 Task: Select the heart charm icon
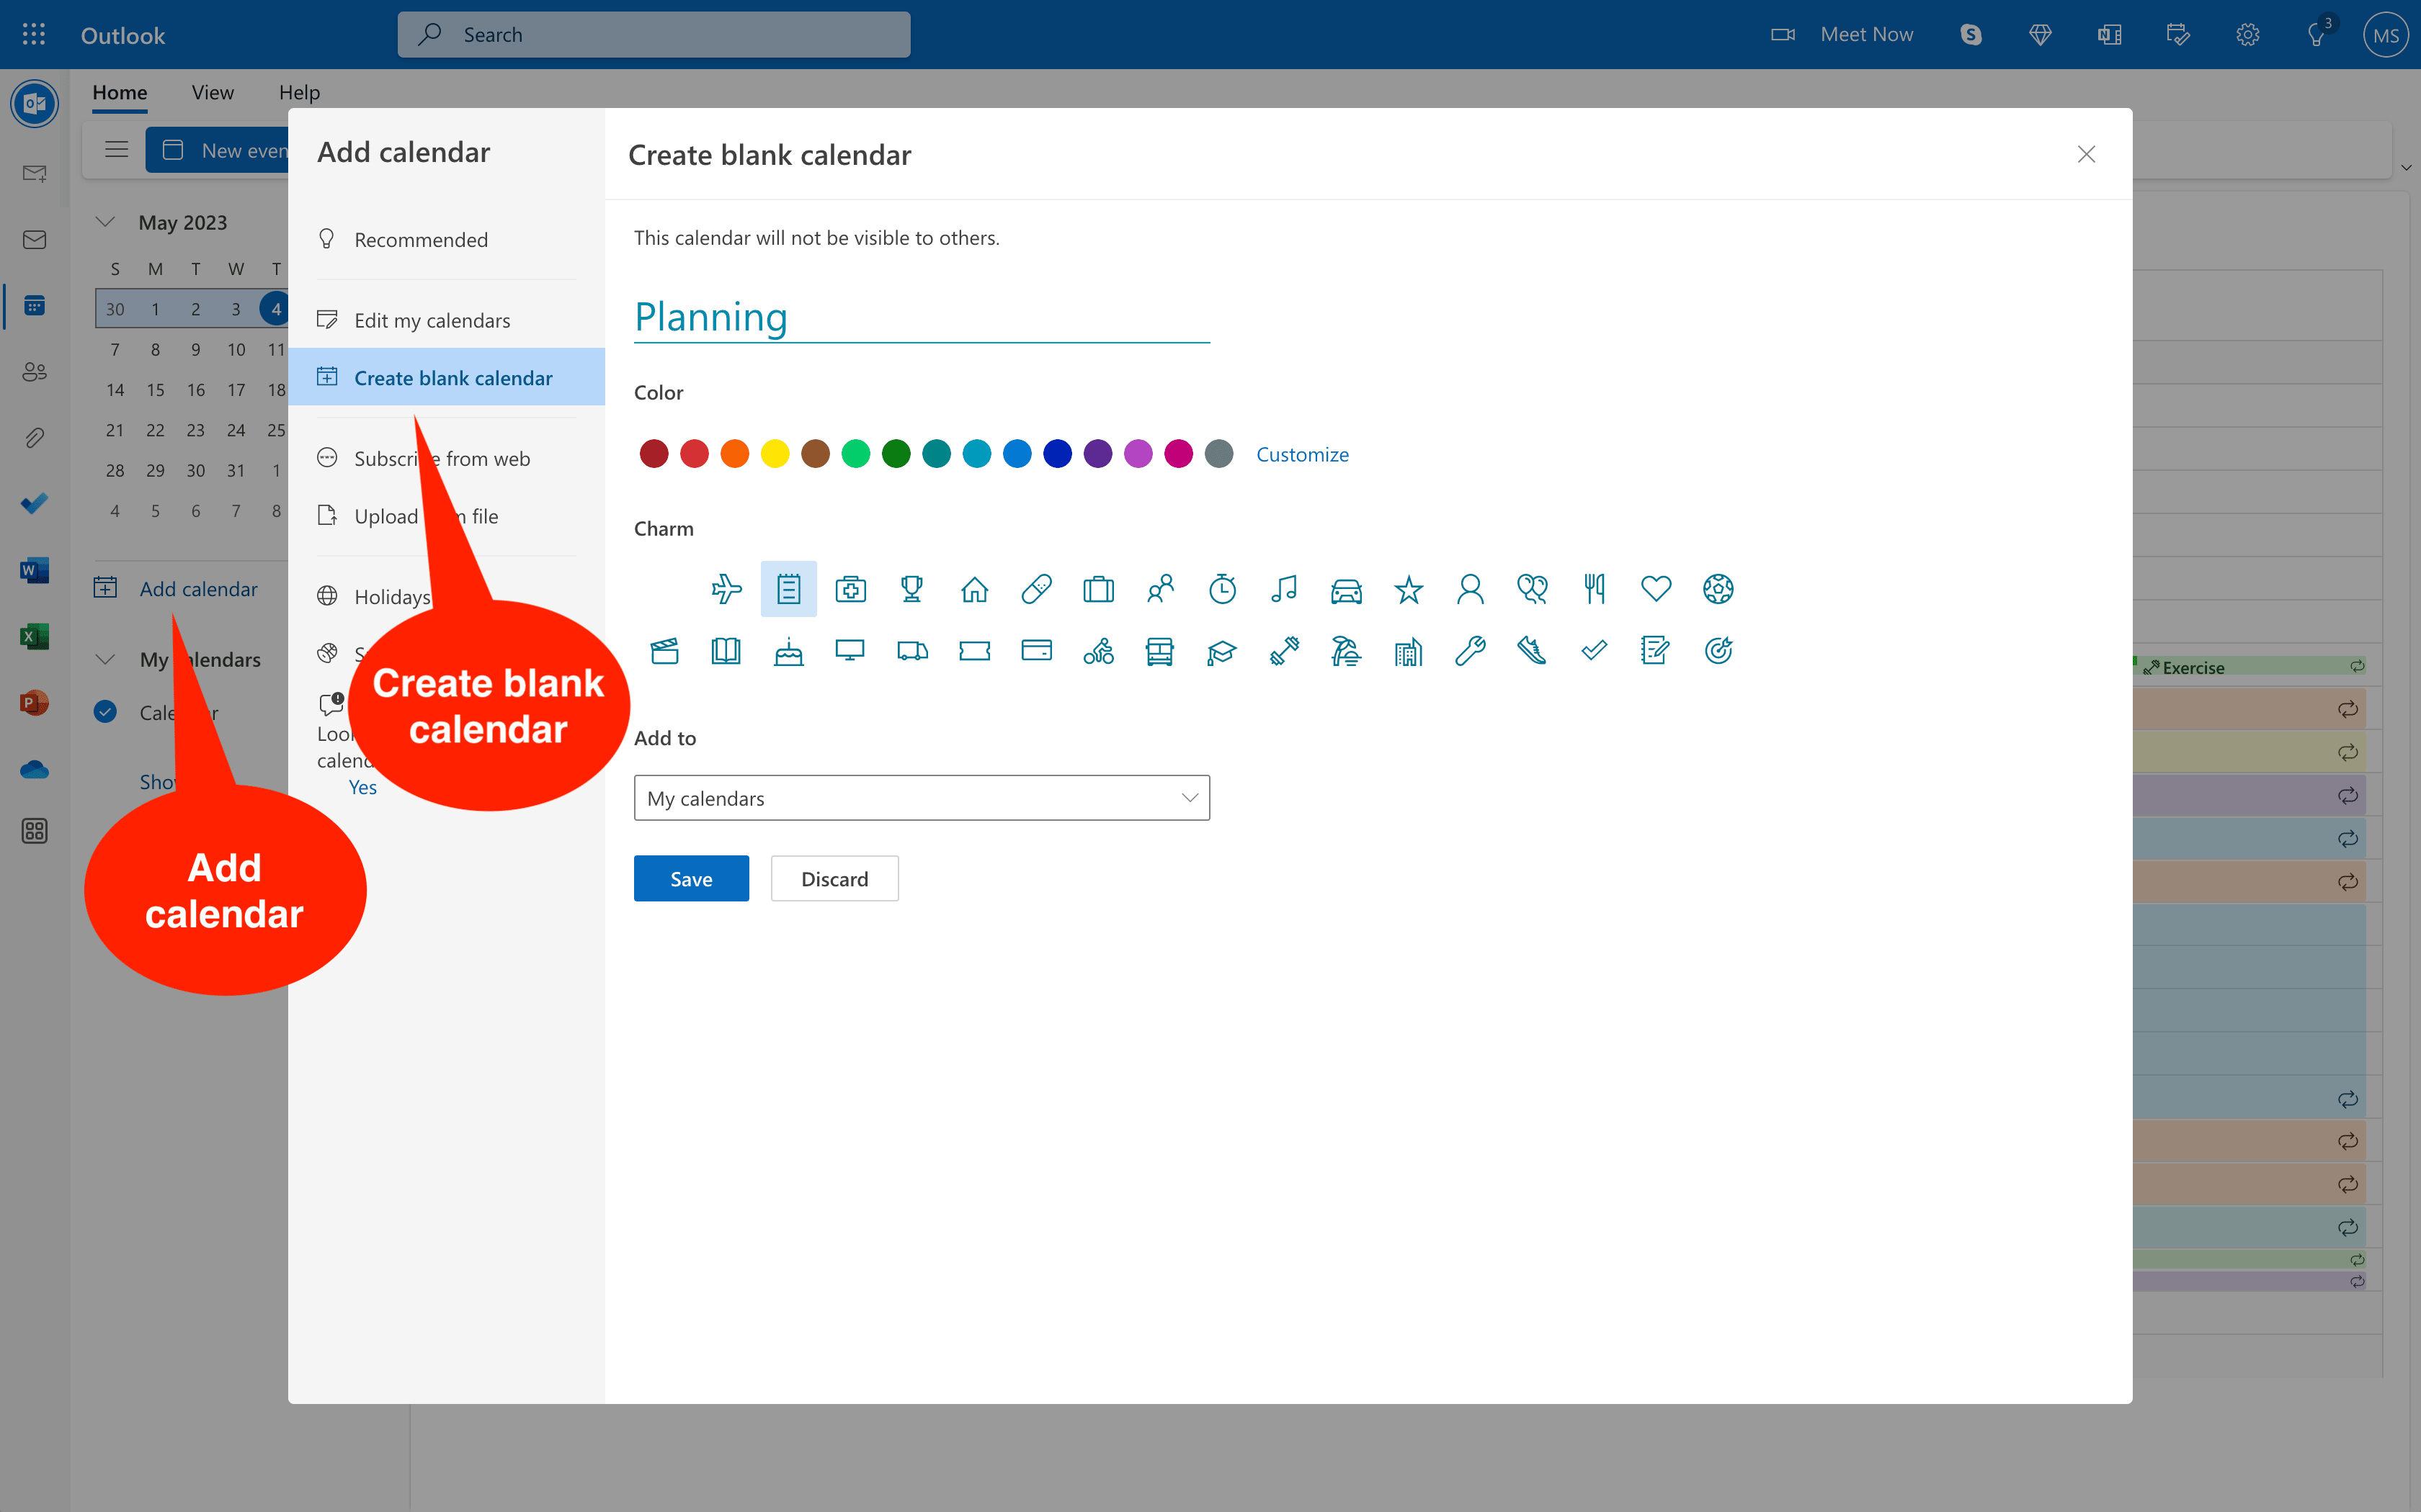pyautogui.click(x=1657, y=589)
